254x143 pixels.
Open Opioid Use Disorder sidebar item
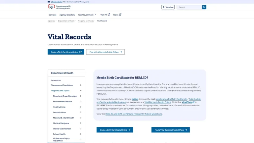tap(62, 129)
